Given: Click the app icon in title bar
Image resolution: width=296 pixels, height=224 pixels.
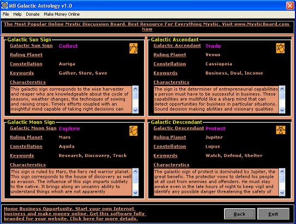Looking at the screenshot, I should click(4, 5).
